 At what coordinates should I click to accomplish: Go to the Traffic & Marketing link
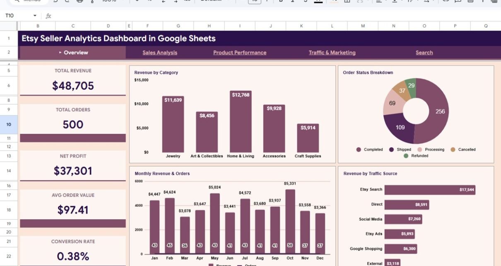332,53
